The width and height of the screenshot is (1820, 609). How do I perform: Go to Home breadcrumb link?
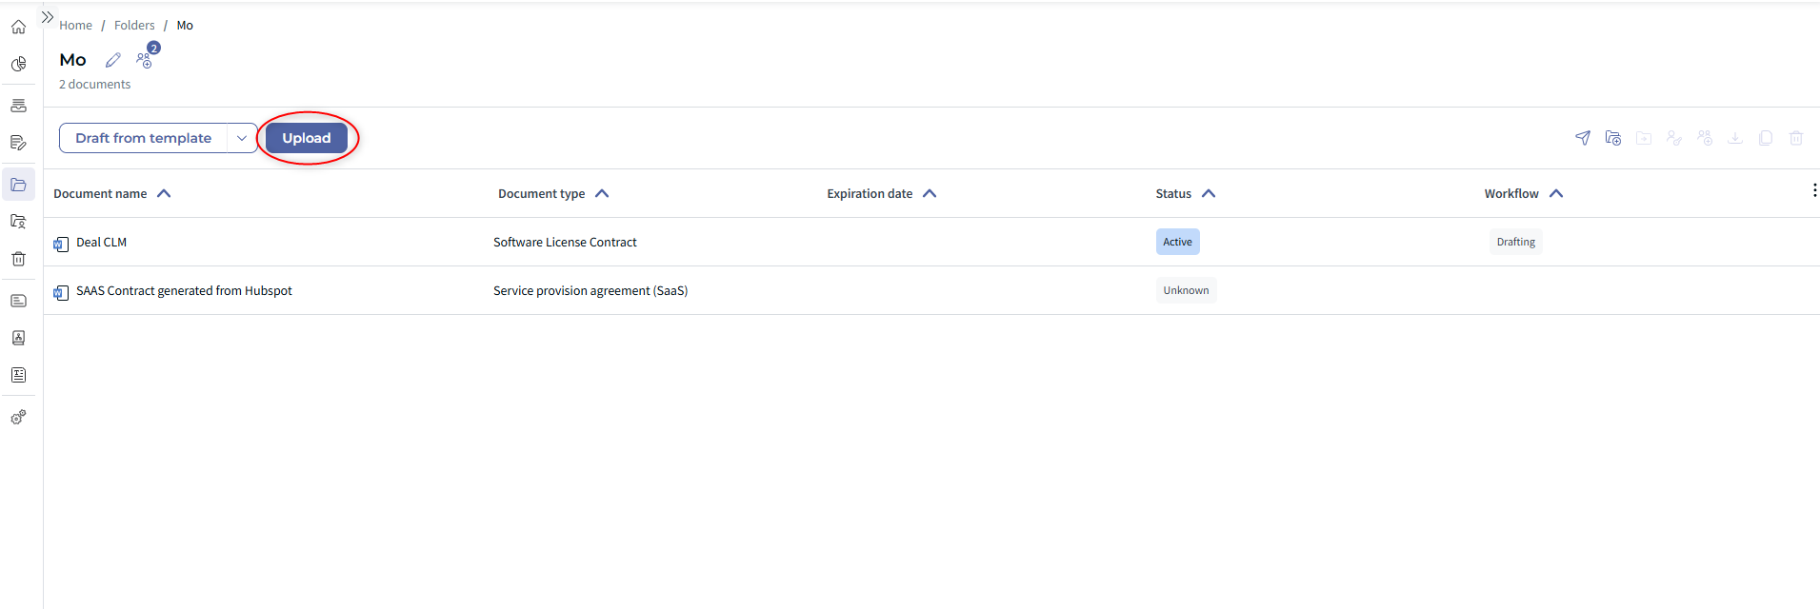coord(75,26)
